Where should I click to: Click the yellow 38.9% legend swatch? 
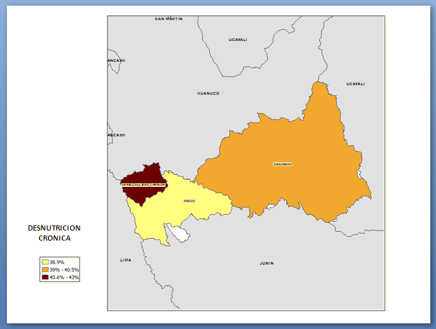pyautogui.click(x=45, y=261)
